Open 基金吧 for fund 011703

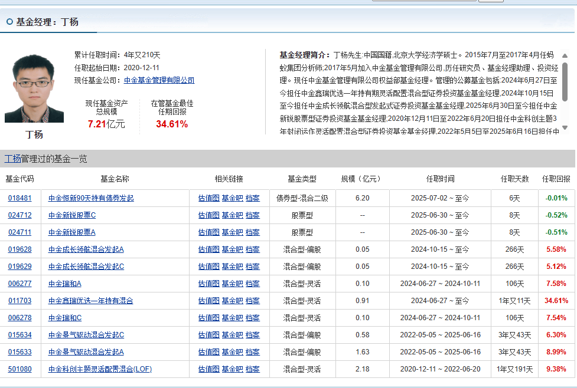(233, 301)
